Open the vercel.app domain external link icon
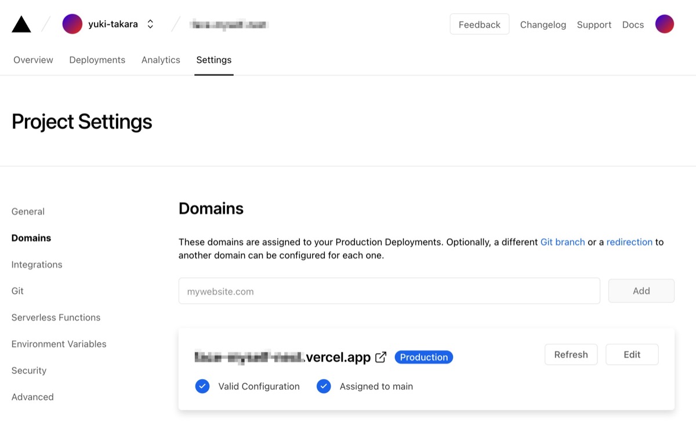696x444 pixels. pos(381,357)
